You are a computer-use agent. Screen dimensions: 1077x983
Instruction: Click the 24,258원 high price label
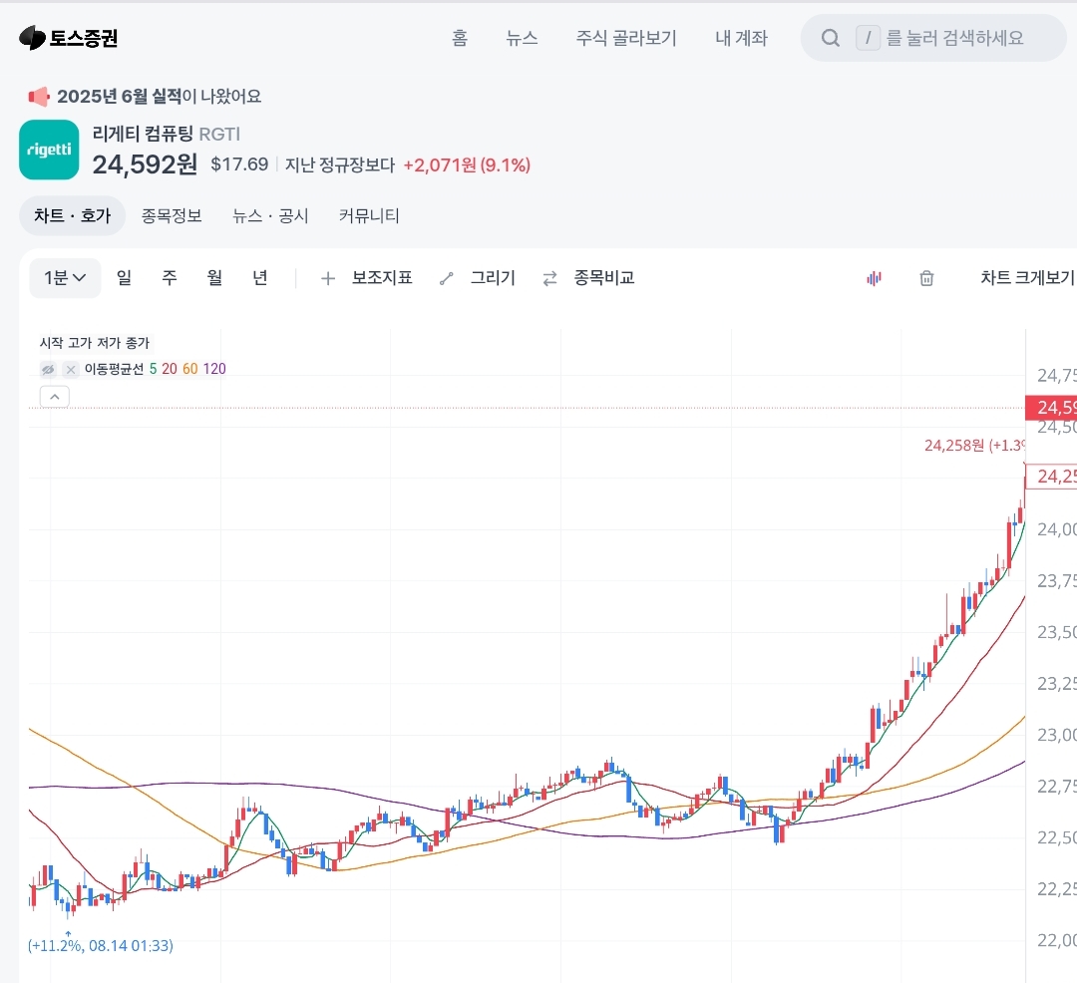pos(974,446)
